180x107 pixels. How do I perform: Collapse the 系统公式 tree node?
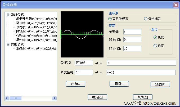click(8, 15)
